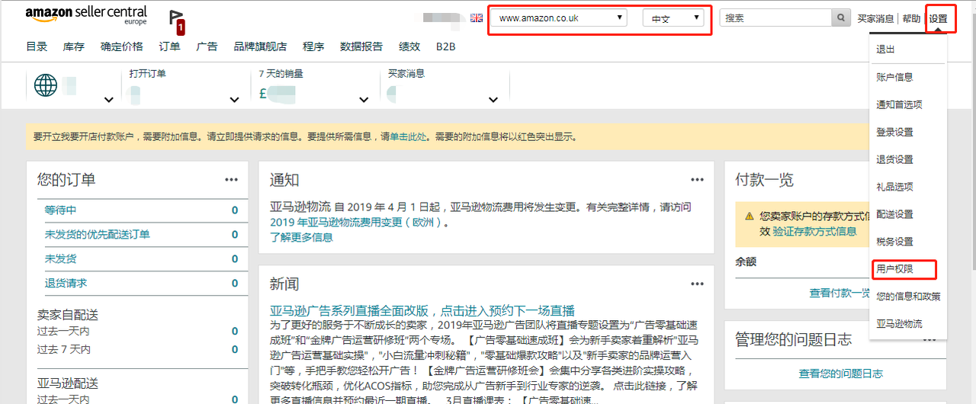This screenshot has width=976, height=404.
Task: Click the 验证存款方式信息 link
Action: (814, 231)
